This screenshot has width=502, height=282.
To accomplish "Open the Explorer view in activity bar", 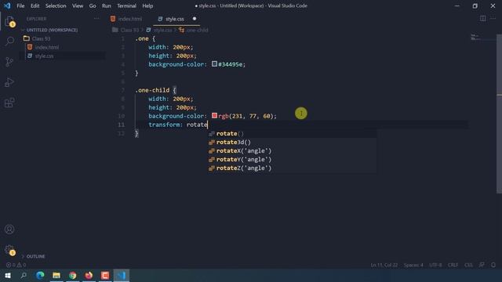I will pos(9,21).
